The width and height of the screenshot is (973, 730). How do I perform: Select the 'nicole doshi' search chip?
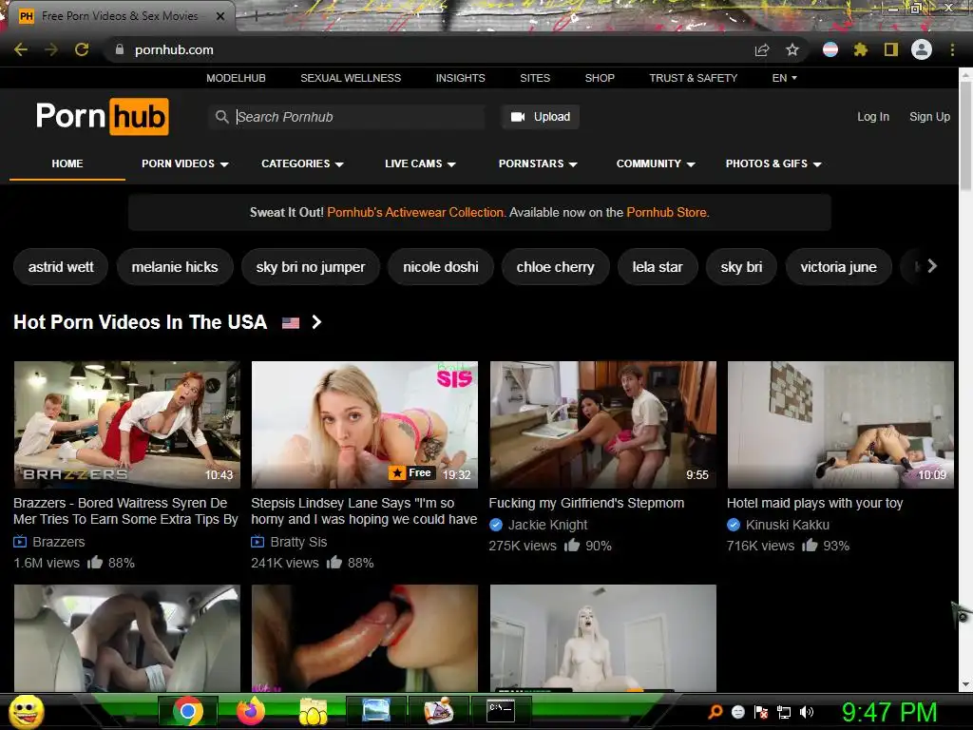[441, 267]
